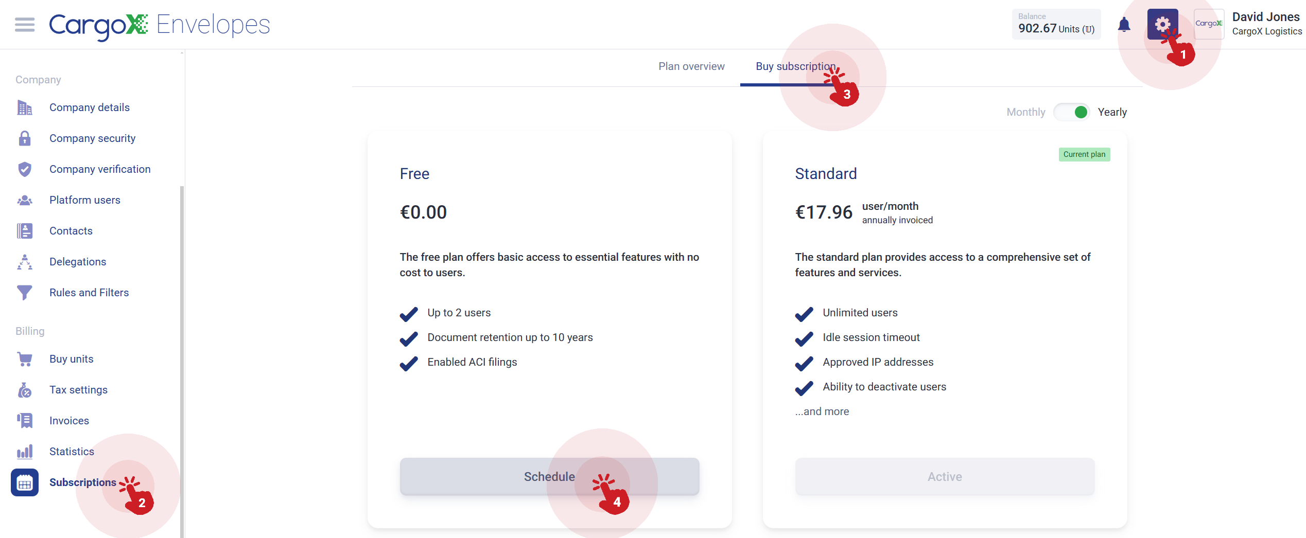Schedule the Free plan
Screen dimensions: 1306x538
click(x=549, y=477)
